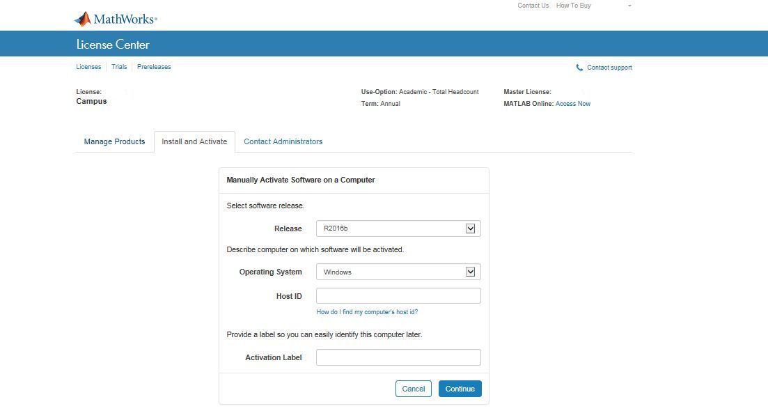Click into the Activation Label field
The width and height of the screenshot is (768, 411).
398,357
